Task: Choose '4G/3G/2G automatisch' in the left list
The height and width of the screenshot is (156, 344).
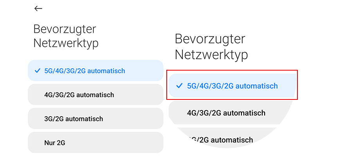Action: [79, 95]
